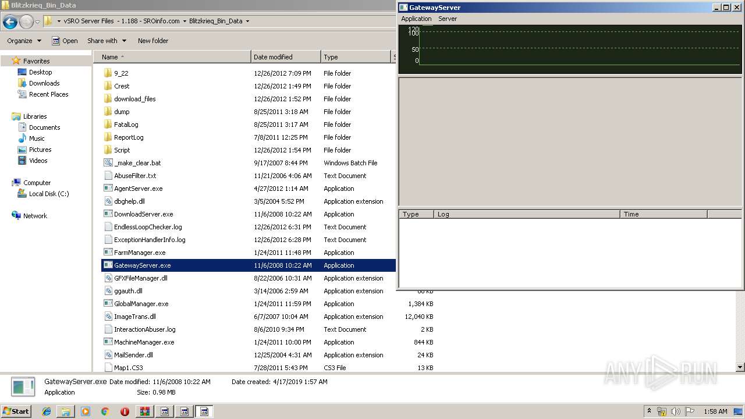This screenshot has width=745, height=419.
Task: Sort by Date modified column header
Action: 286,57
